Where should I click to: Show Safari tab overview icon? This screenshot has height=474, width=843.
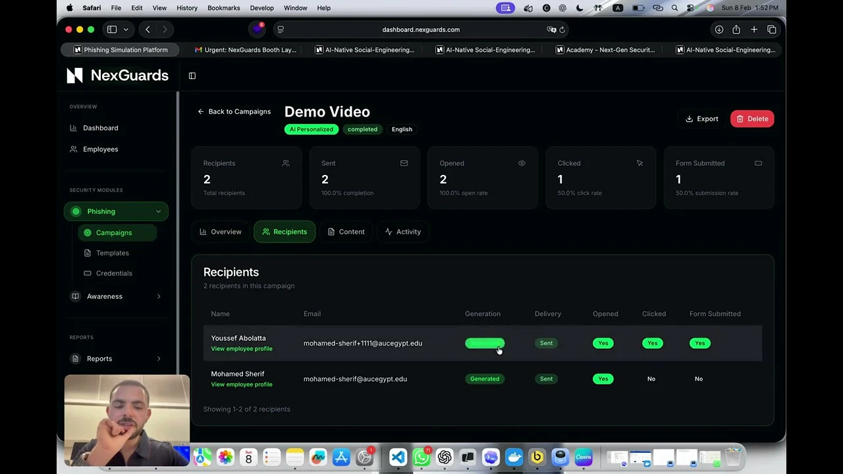(x=772, y=30)
